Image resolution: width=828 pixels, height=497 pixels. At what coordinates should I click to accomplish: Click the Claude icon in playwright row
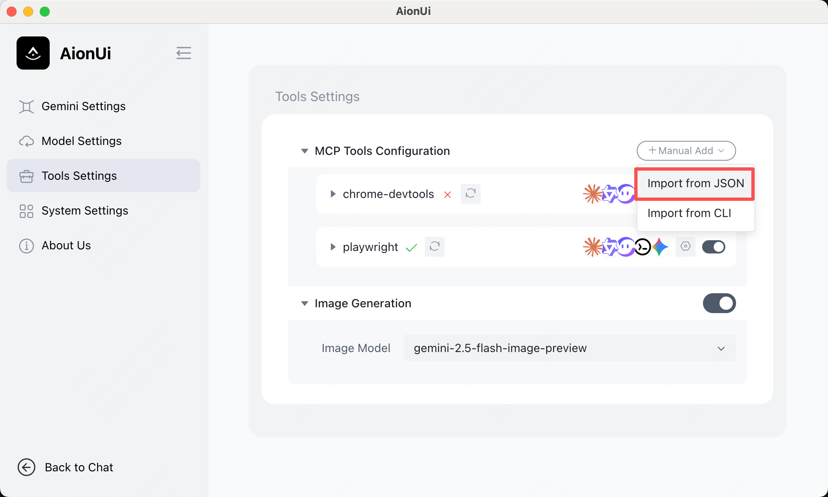(x=592, y=247)
